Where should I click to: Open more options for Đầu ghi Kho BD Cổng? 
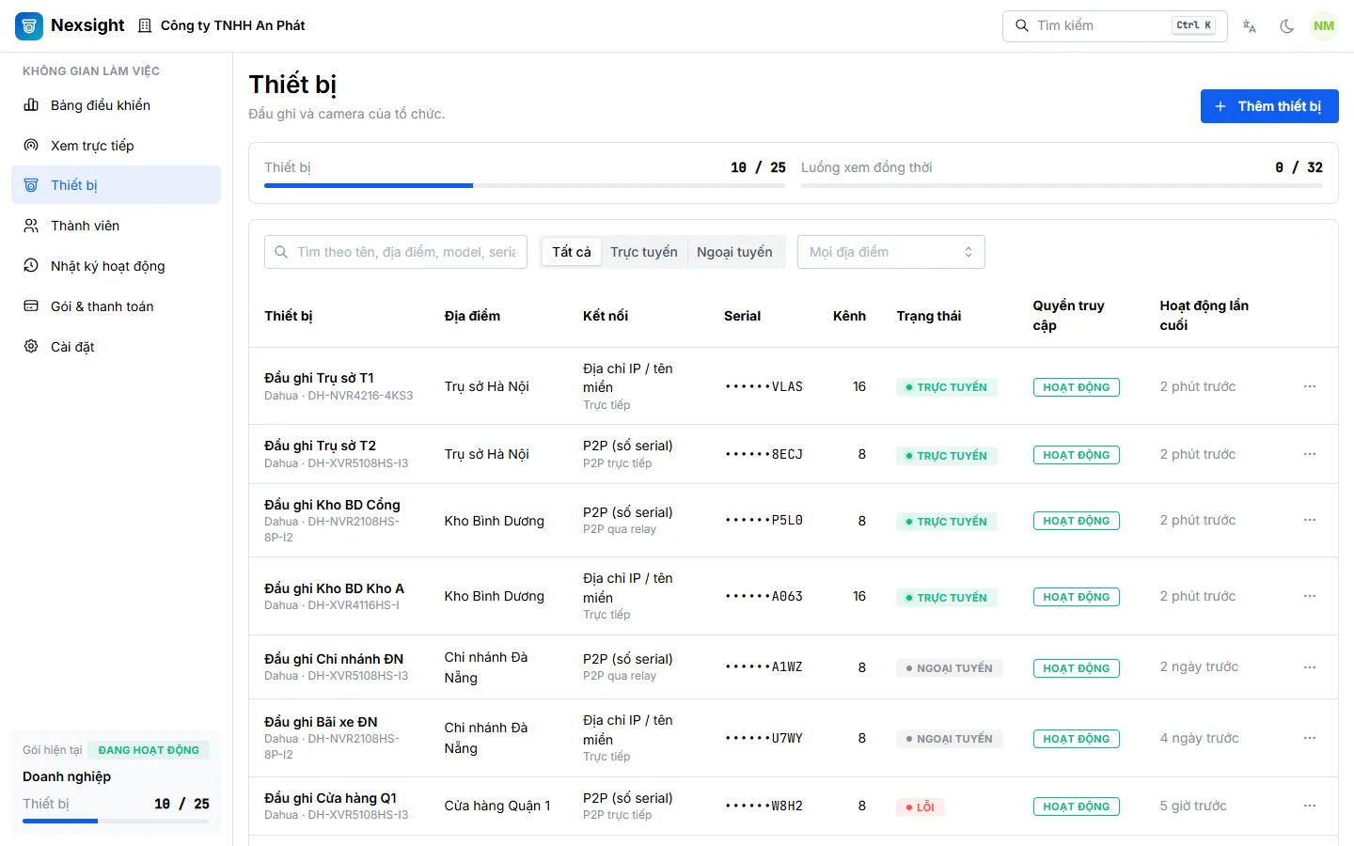(x=1310, y=520)
